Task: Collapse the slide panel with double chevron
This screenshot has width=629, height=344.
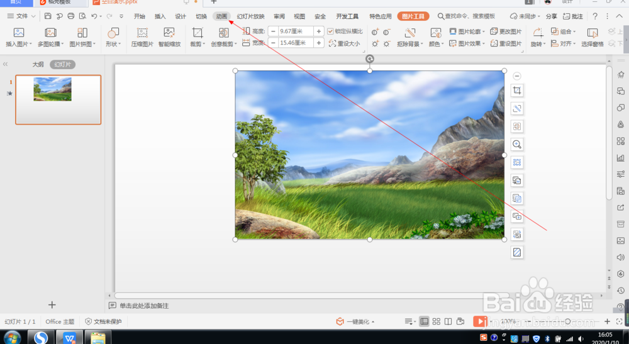Action: click(5, 64)
